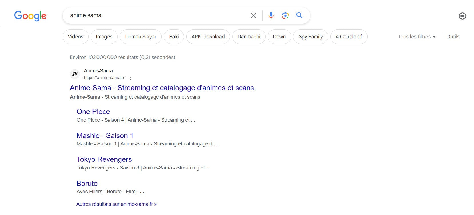This screenshot has width=474, height=215.
Task: Click the 'Mashle - Saison 1 | Anime-Sama' snippet text
Action: tap(147, 144)
